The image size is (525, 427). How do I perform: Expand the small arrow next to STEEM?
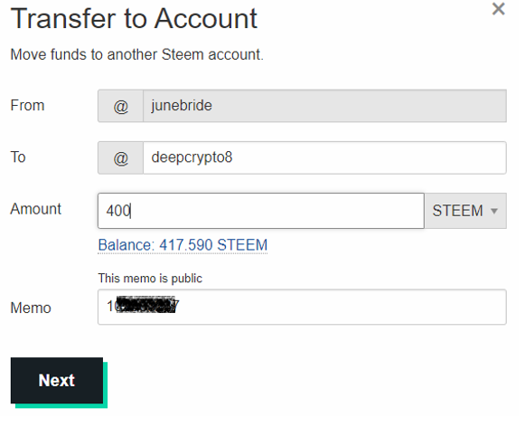pos(494,211)
